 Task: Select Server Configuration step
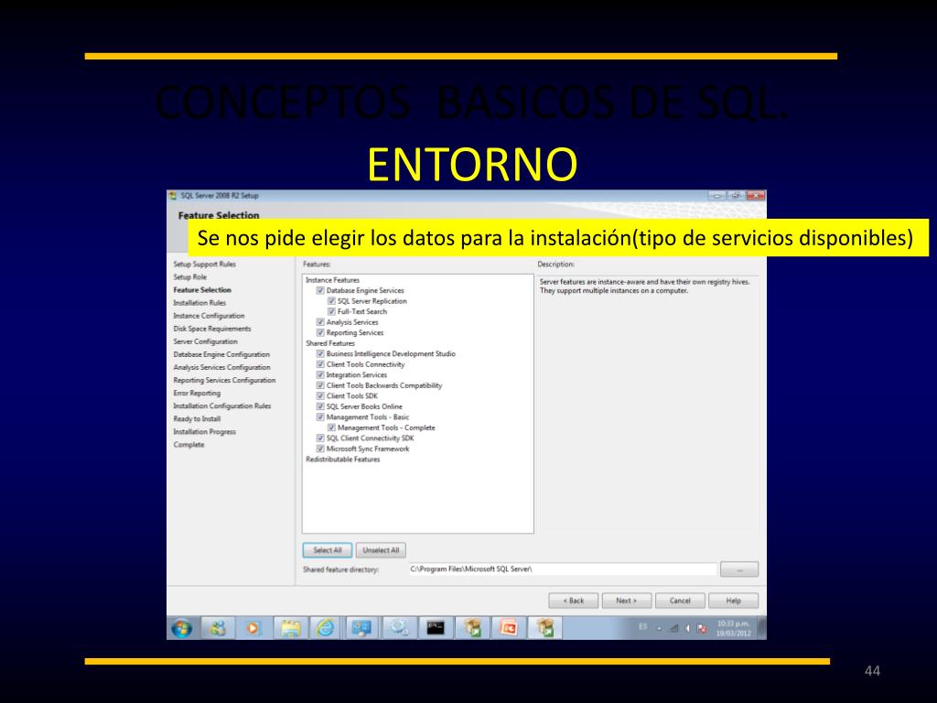tap(205, 341)
